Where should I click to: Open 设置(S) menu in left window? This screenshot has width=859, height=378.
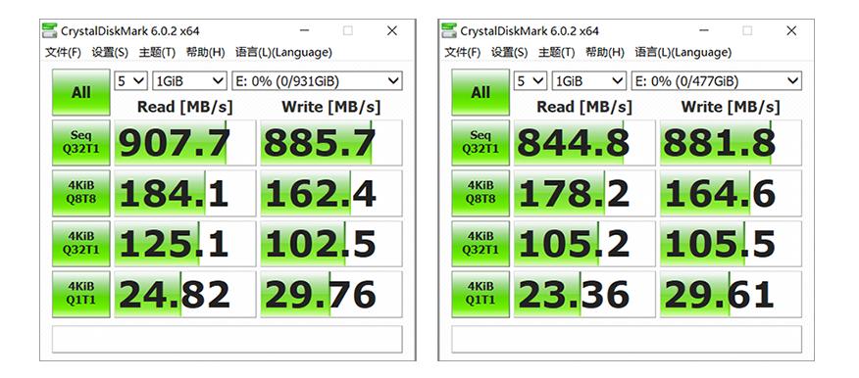[x=110, y=53]
